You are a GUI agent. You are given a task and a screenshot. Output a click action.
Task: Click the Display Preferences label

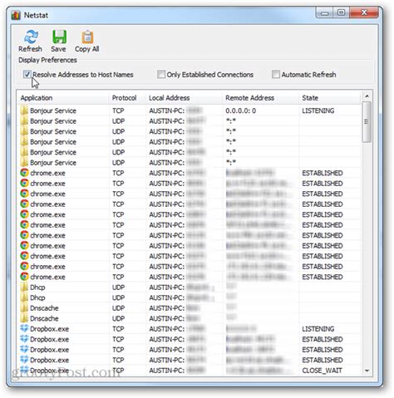[47, 60]
